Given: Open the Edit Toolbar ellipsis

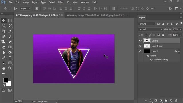Looking at the screenshot, I should click(4, 74).
